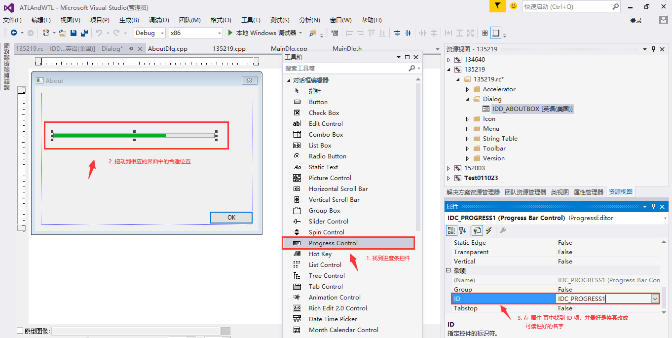The height and width of the screenshot is (338, 672).
Task: Open the ID property value dropdown
Action: (655, 299)
